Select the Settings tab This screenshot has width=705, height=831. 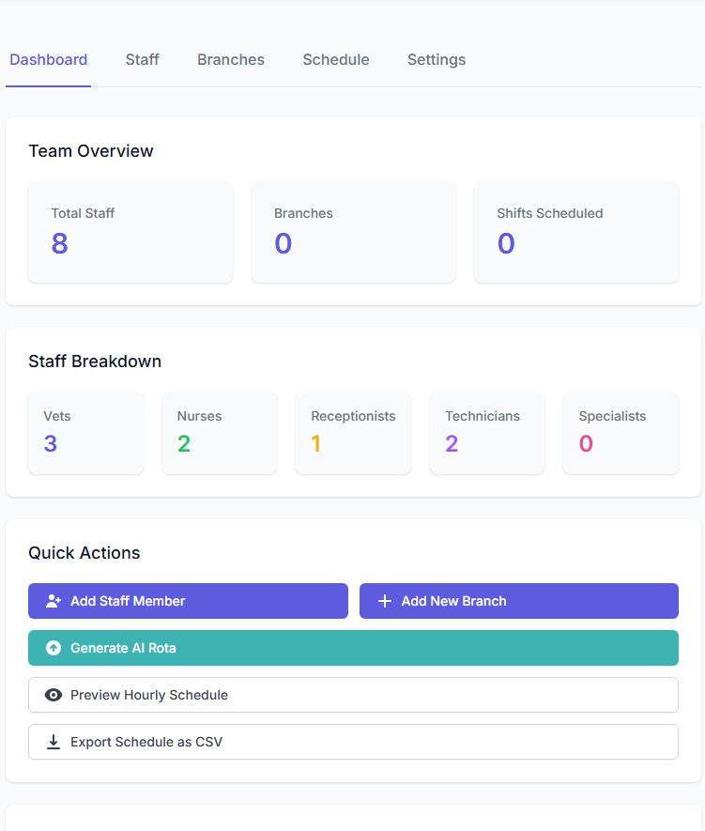point(437,60)
